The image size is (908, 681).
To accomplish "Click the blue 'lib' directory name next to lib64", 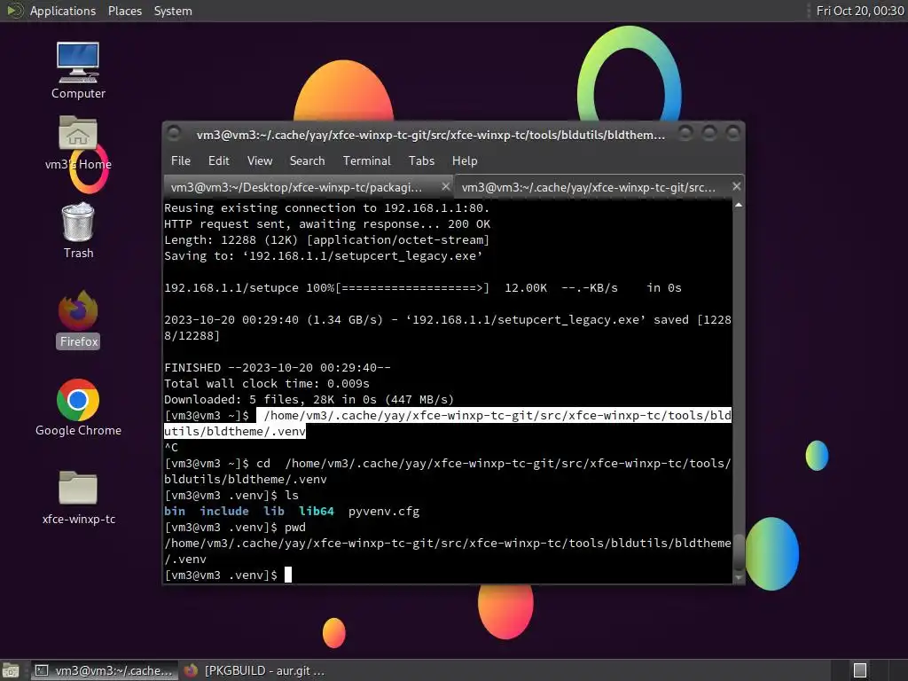I will tap(274, 512).
